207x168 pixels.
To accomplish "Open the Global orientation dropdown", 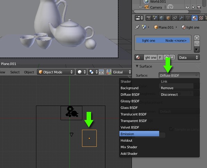I will click(121, 72).
